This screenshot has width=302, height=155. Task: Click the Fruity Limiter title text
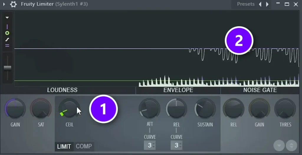[x=37, y=4]
